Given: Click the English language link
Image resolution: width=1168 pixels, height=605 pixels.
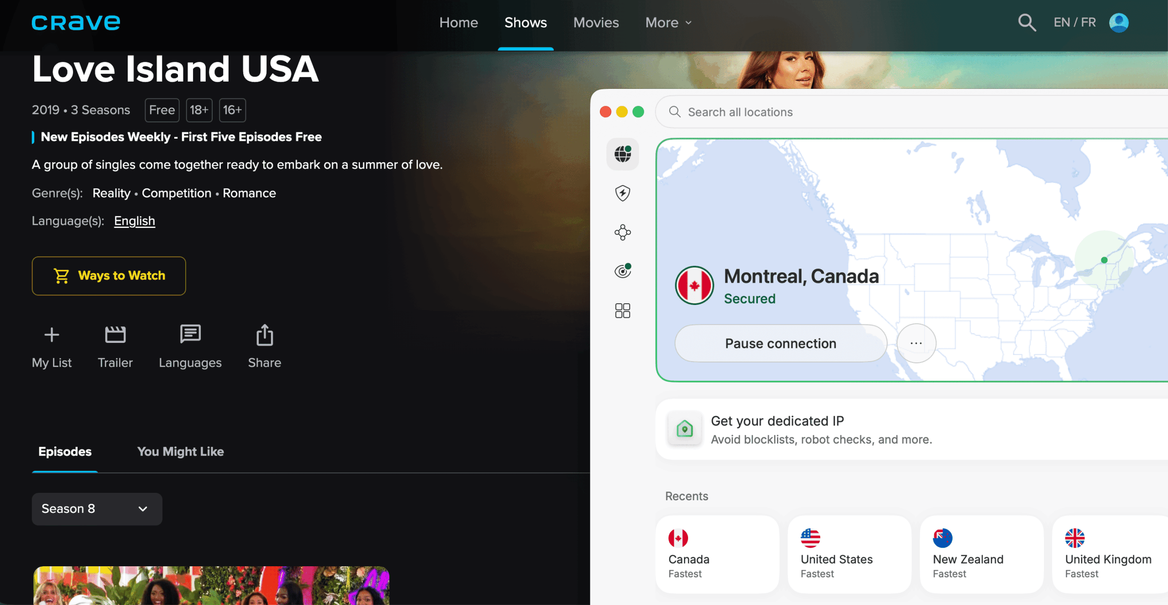Looking at the screenshot, I should 135,221.
